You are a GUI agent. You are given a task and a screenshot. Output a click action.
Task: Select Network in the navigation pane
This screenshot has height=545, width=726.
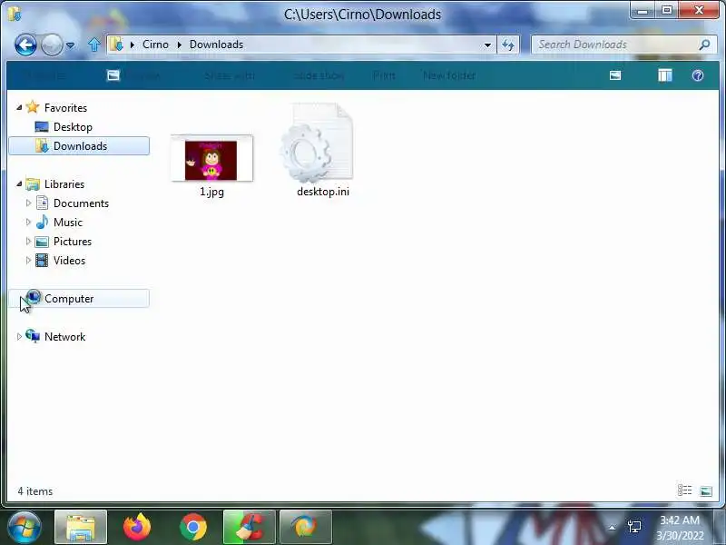64,337
